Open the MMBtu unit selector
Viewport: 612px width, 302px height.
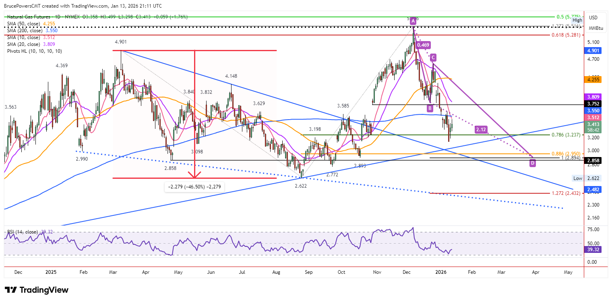(596, 28)
